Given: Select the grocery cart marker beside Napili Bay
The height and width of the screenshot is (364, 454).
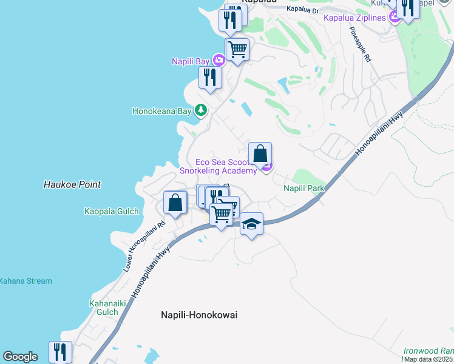Looking at the screenshot, I should click(237, 49).
